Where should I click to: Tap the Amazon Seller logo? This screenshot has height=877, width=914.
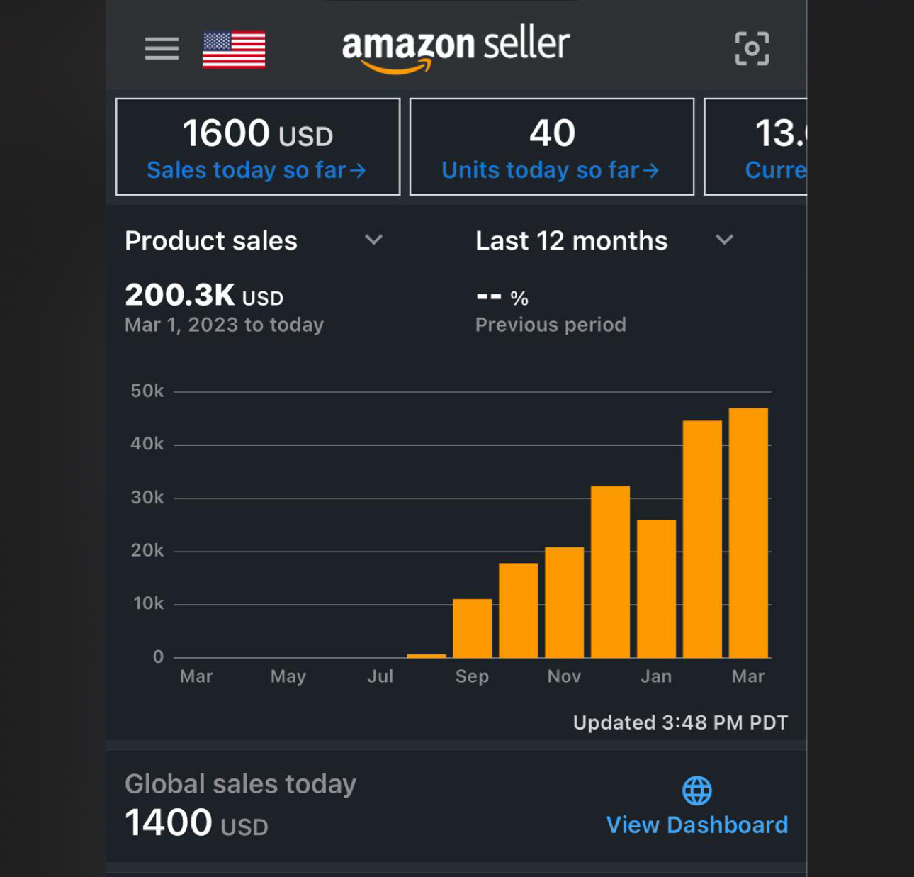[x=456, y=48]
